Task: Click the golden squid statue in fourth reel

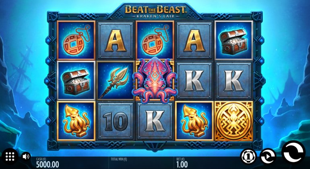Action: point(194,121)
